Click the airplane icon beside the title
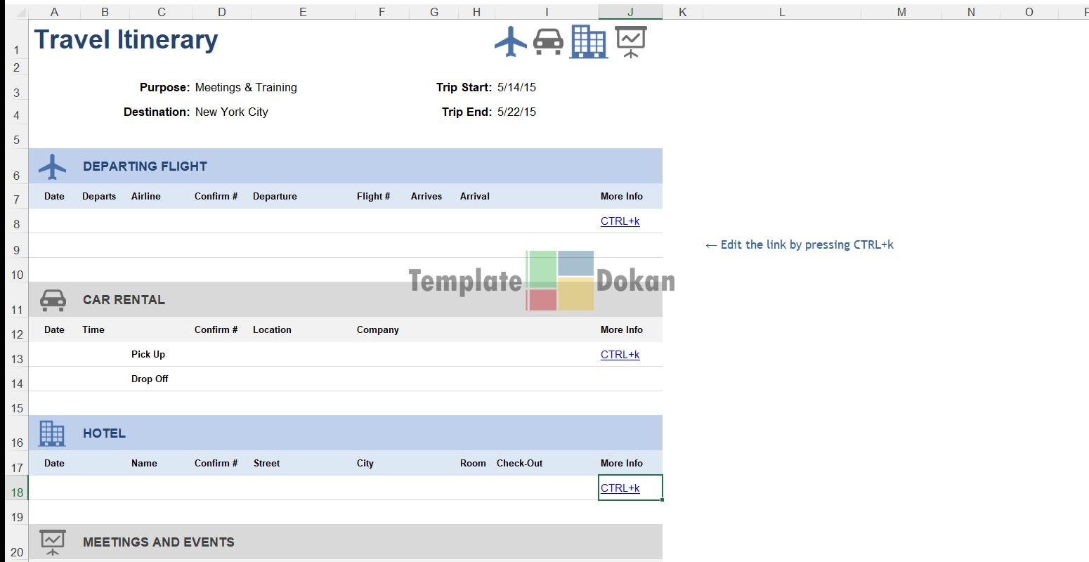This screenshot has height=562, width=1089. point(511,41)
